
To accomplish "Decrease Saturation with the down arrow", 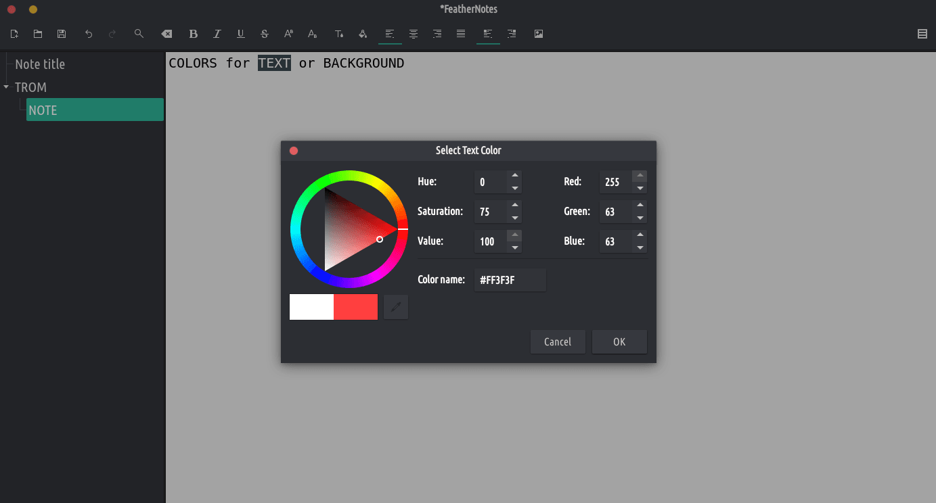I will (x=515, y=218).
